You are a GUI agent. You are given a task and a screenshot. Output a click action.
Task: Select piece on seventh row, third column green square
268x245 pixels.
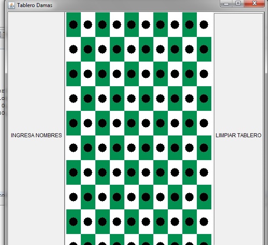pyautogui.click(x=102, y=172)
